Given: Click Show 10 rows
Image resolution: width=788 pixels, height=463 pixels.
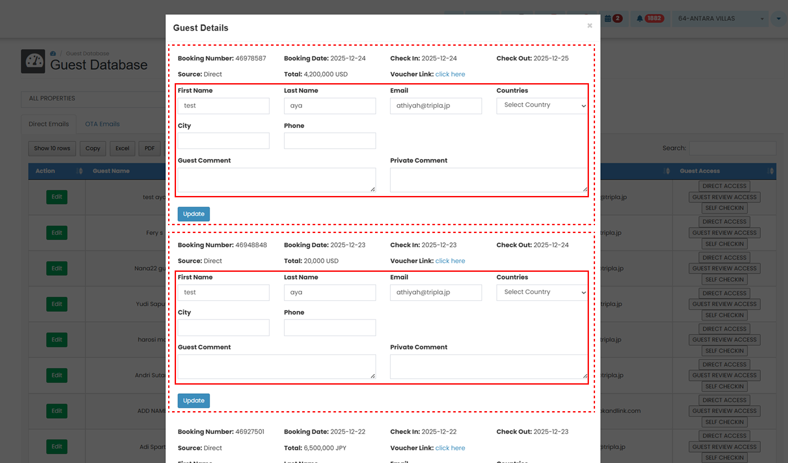Looking at the screenshot, I should [x=51, y=148].
